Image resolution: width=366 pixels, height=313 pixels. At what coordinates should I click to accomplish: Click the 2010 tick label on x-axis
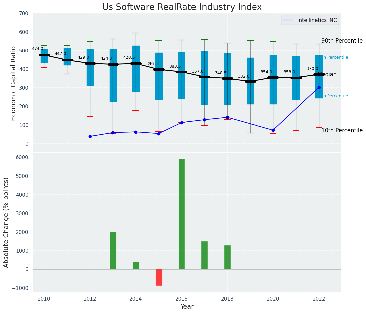(x=44, y=299)
